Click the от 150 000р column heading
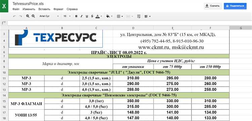The image size is (252, 121). pyautogui.click(x=210, y=67)
